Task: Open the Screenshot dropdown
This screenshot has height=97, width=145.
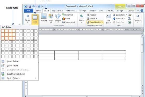Action: (69, 22)
